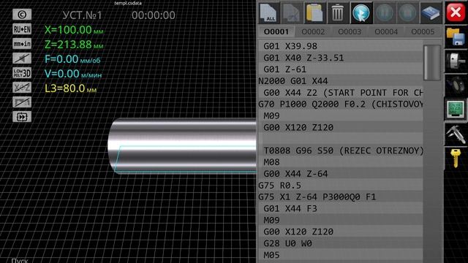Toggle RU/EN language switch
Screen dimensions: 468x263
(22, 29)
